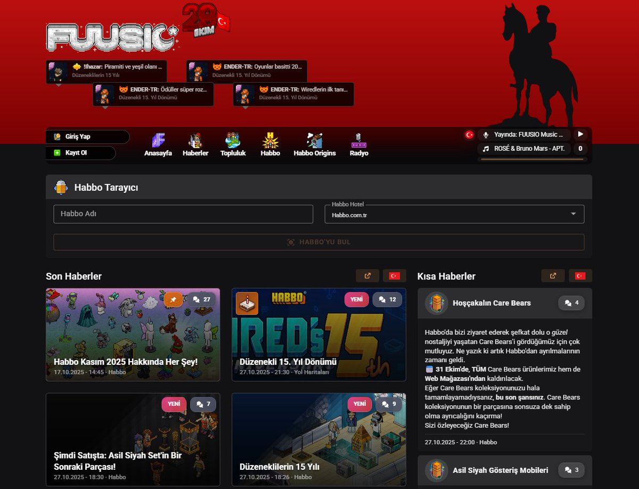Click the Yol Haritaları category text
This screenshot has width=639, height=489.
coord(312,372)
